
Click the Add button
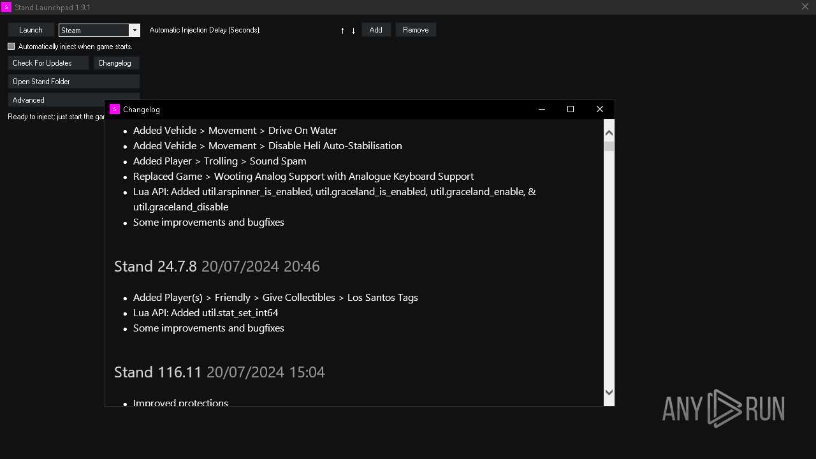coord(376,30)
